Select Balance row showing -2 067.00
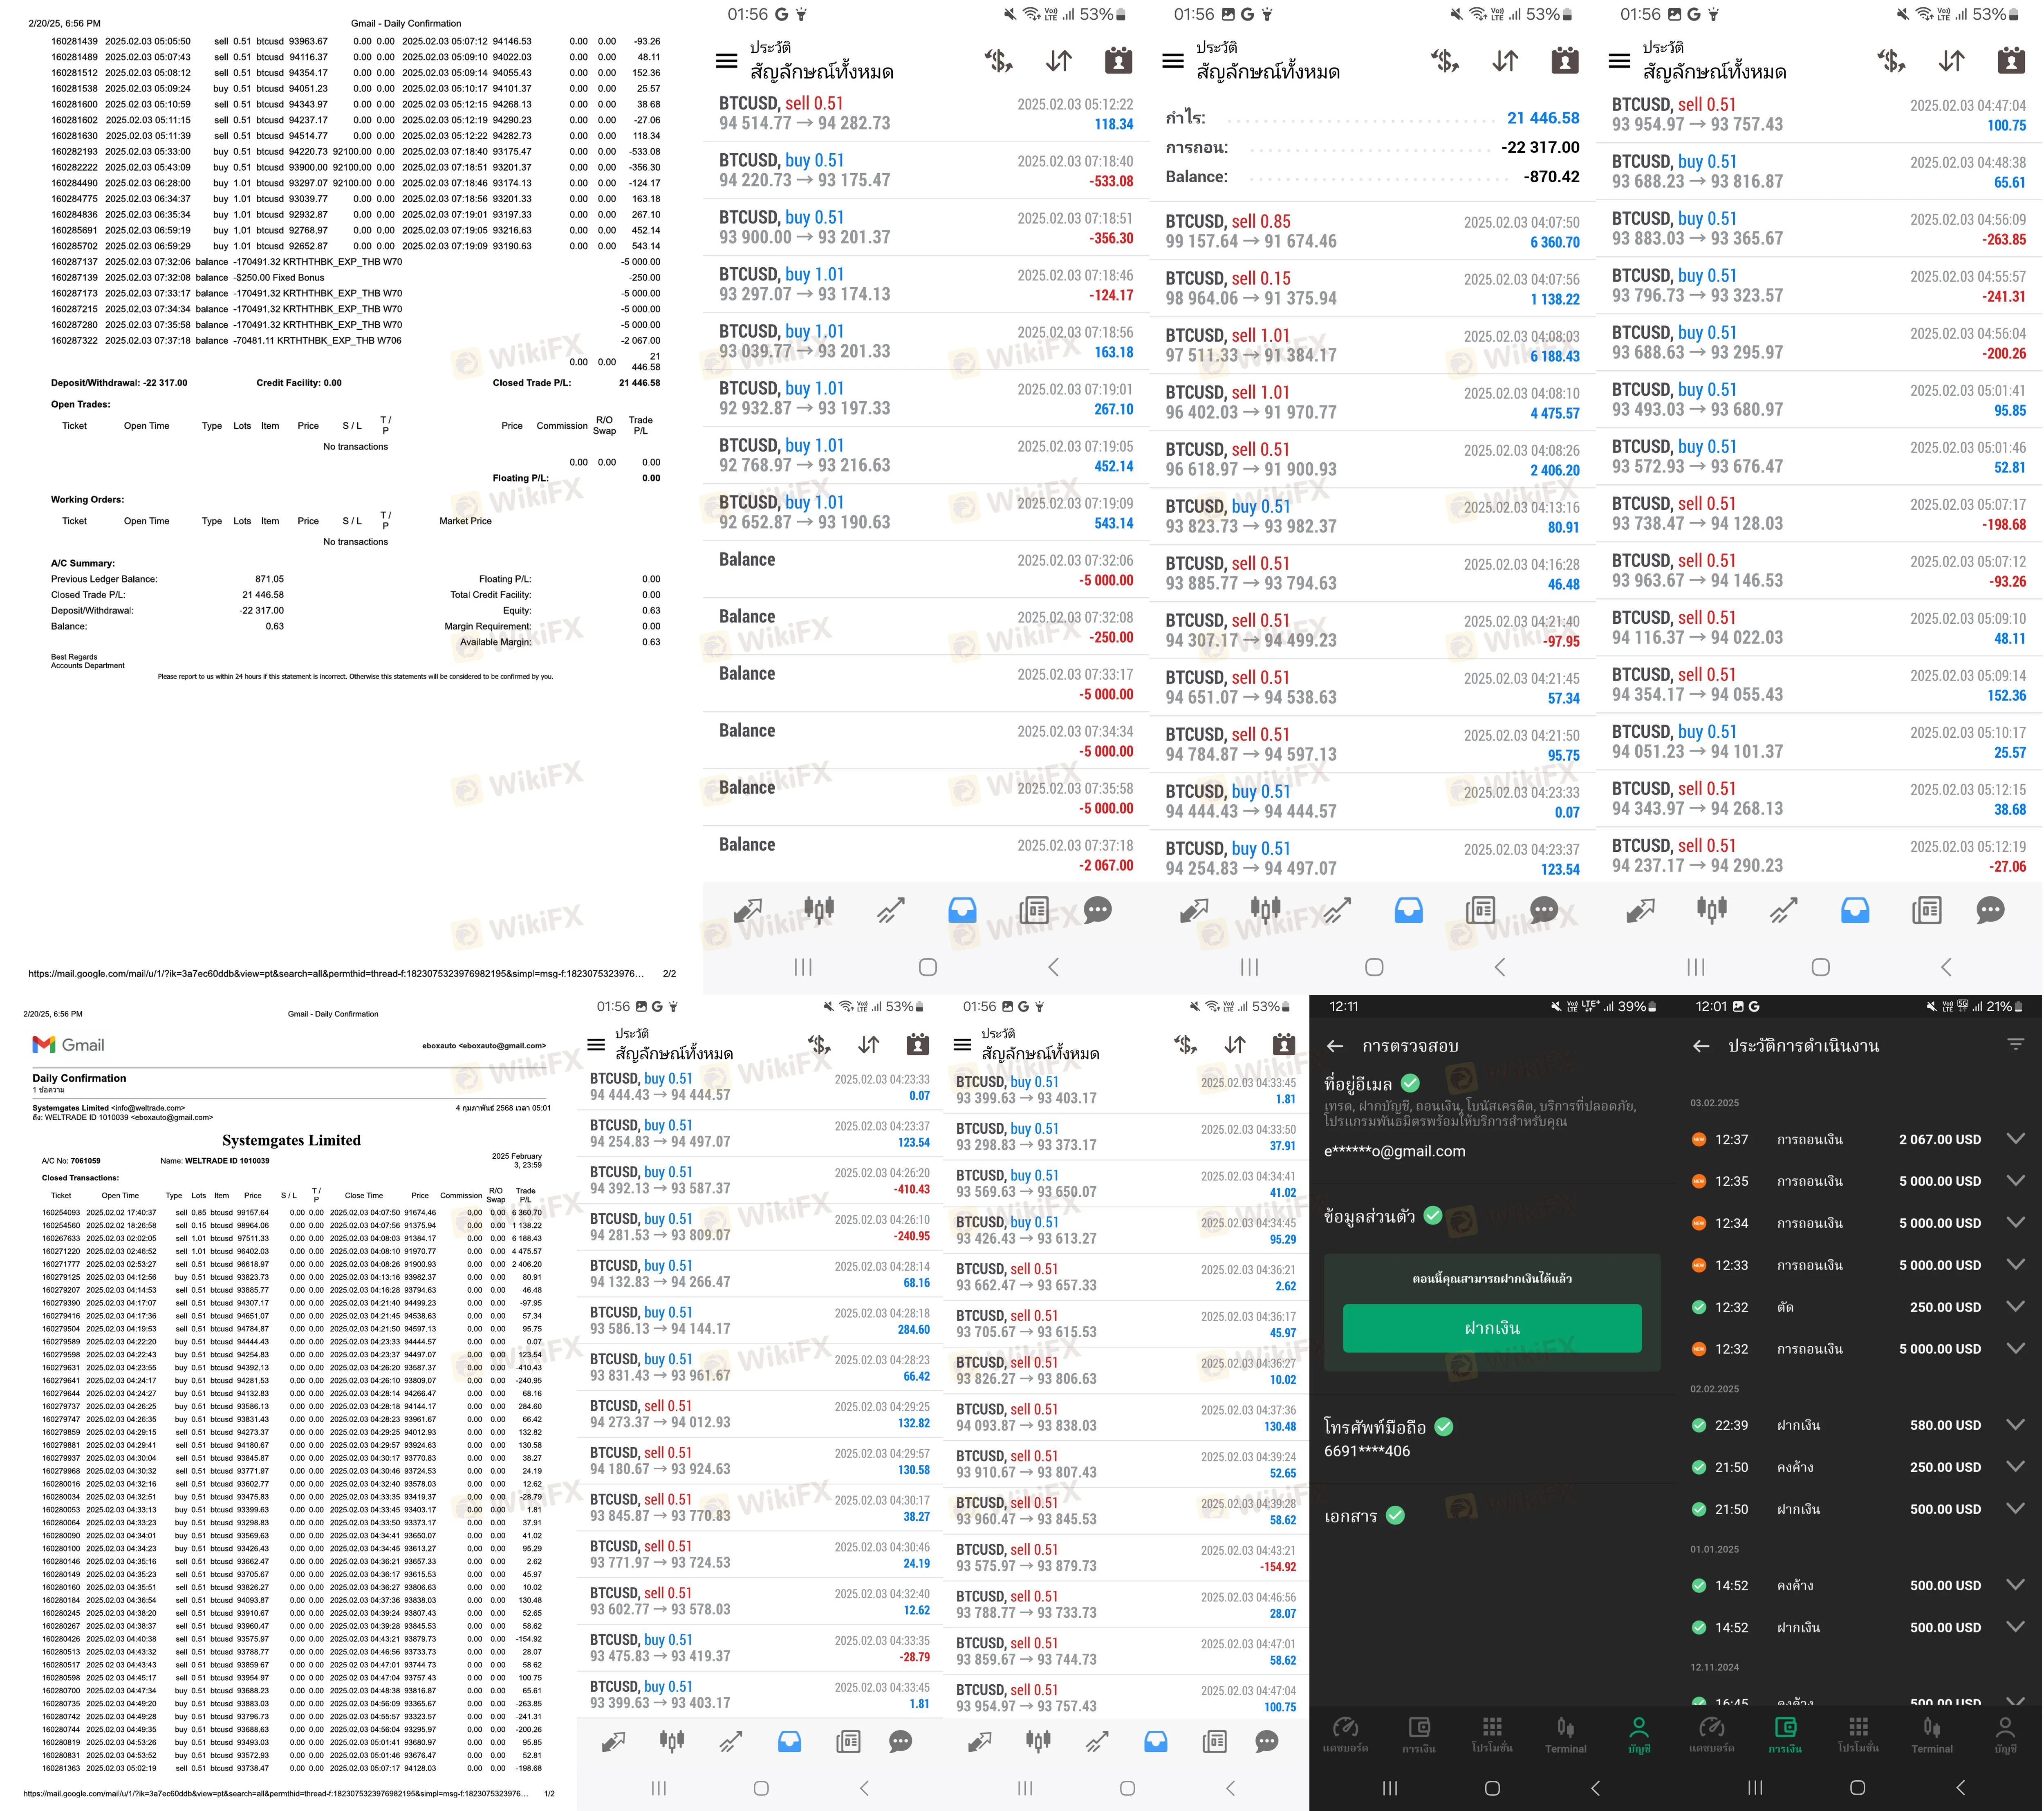This screenshot has height=1811, width=2044. tap(926, 854)
